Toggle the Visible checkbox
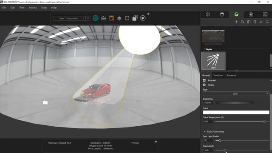This screenshot has width=272, height=153. click(x=204, y=85)
